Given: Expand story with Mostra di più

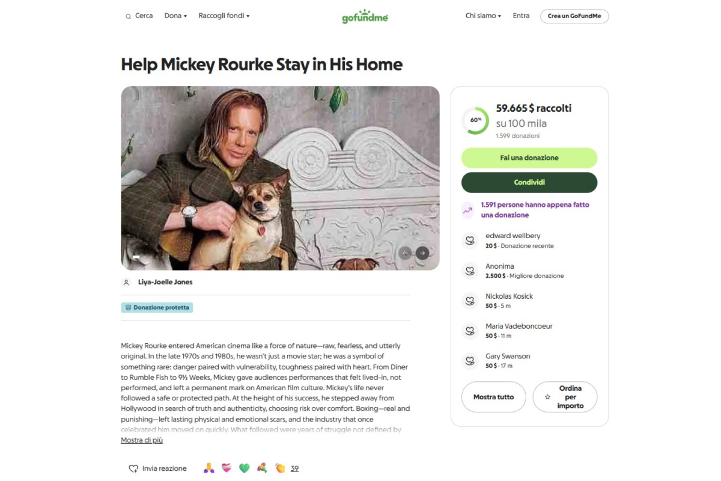Looking at the screenshot, I should (x=142, y=440).
